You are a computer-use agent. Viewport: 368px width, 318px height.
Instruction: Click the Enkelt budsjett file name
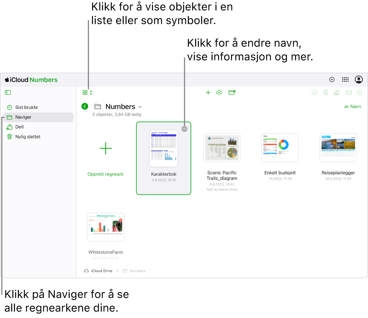point(280,173)
